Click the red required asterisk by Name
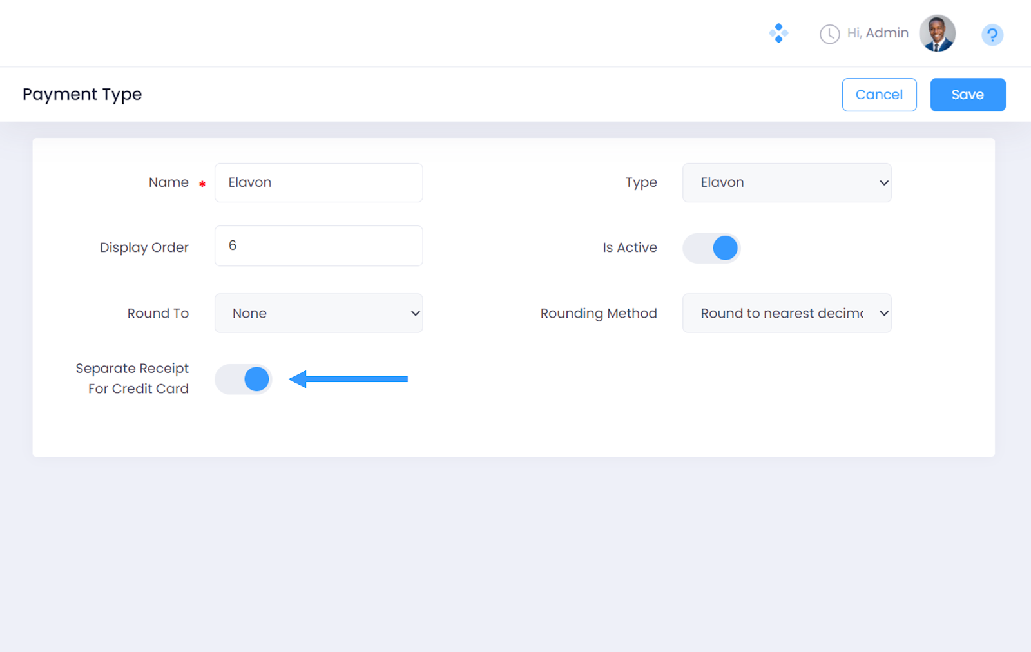Viewport: 1031px width, 652px height. [x=202, y=184]
